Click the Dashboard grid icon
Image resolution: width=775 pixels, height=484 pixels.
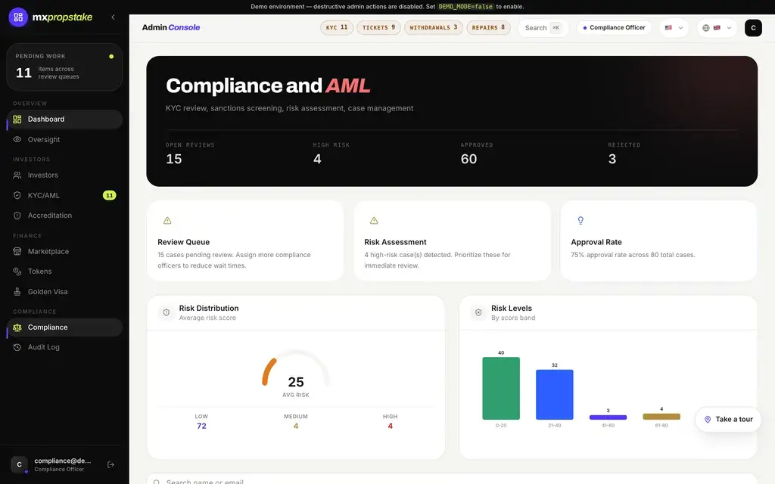(17, 119)
